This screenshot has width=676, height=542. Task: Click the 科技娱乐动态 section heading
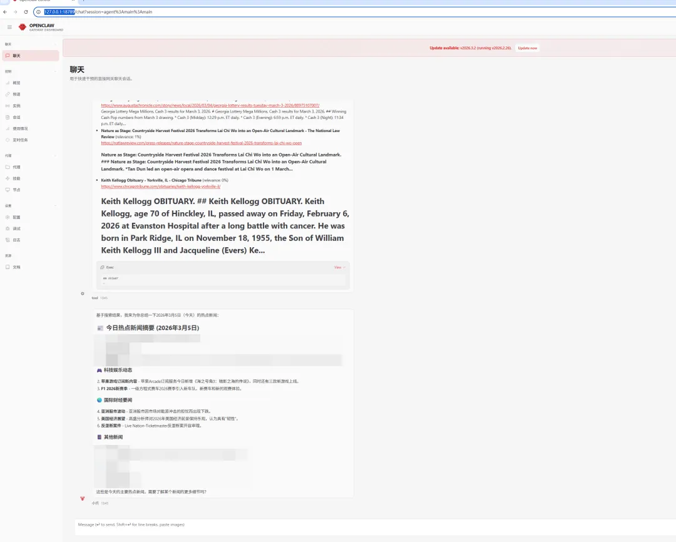(x=118, y=370)
